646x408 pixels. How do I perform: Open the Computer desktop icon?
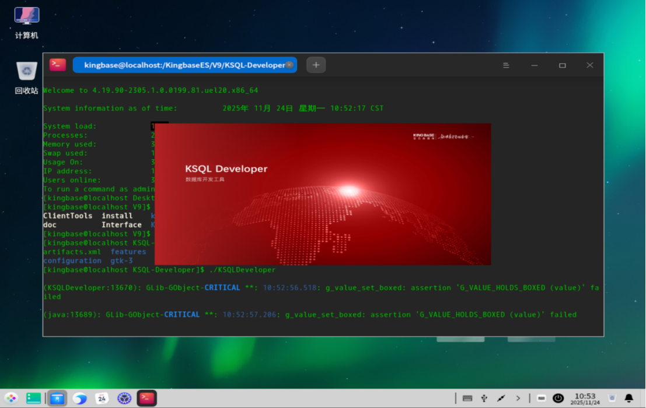[x=27, y=23]
